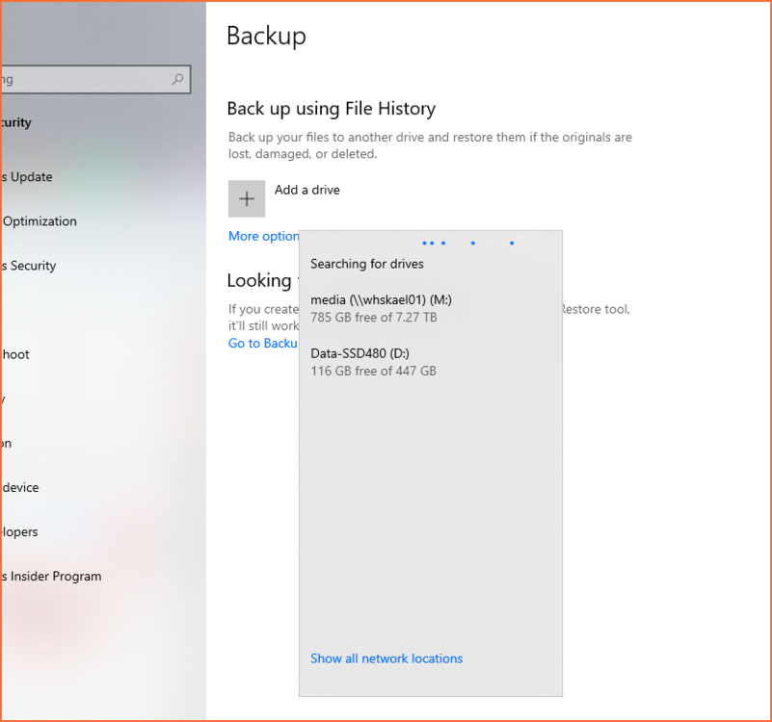Click the Backup page heading
Viewport: 772px width, 722px height.
pos(265,36)
